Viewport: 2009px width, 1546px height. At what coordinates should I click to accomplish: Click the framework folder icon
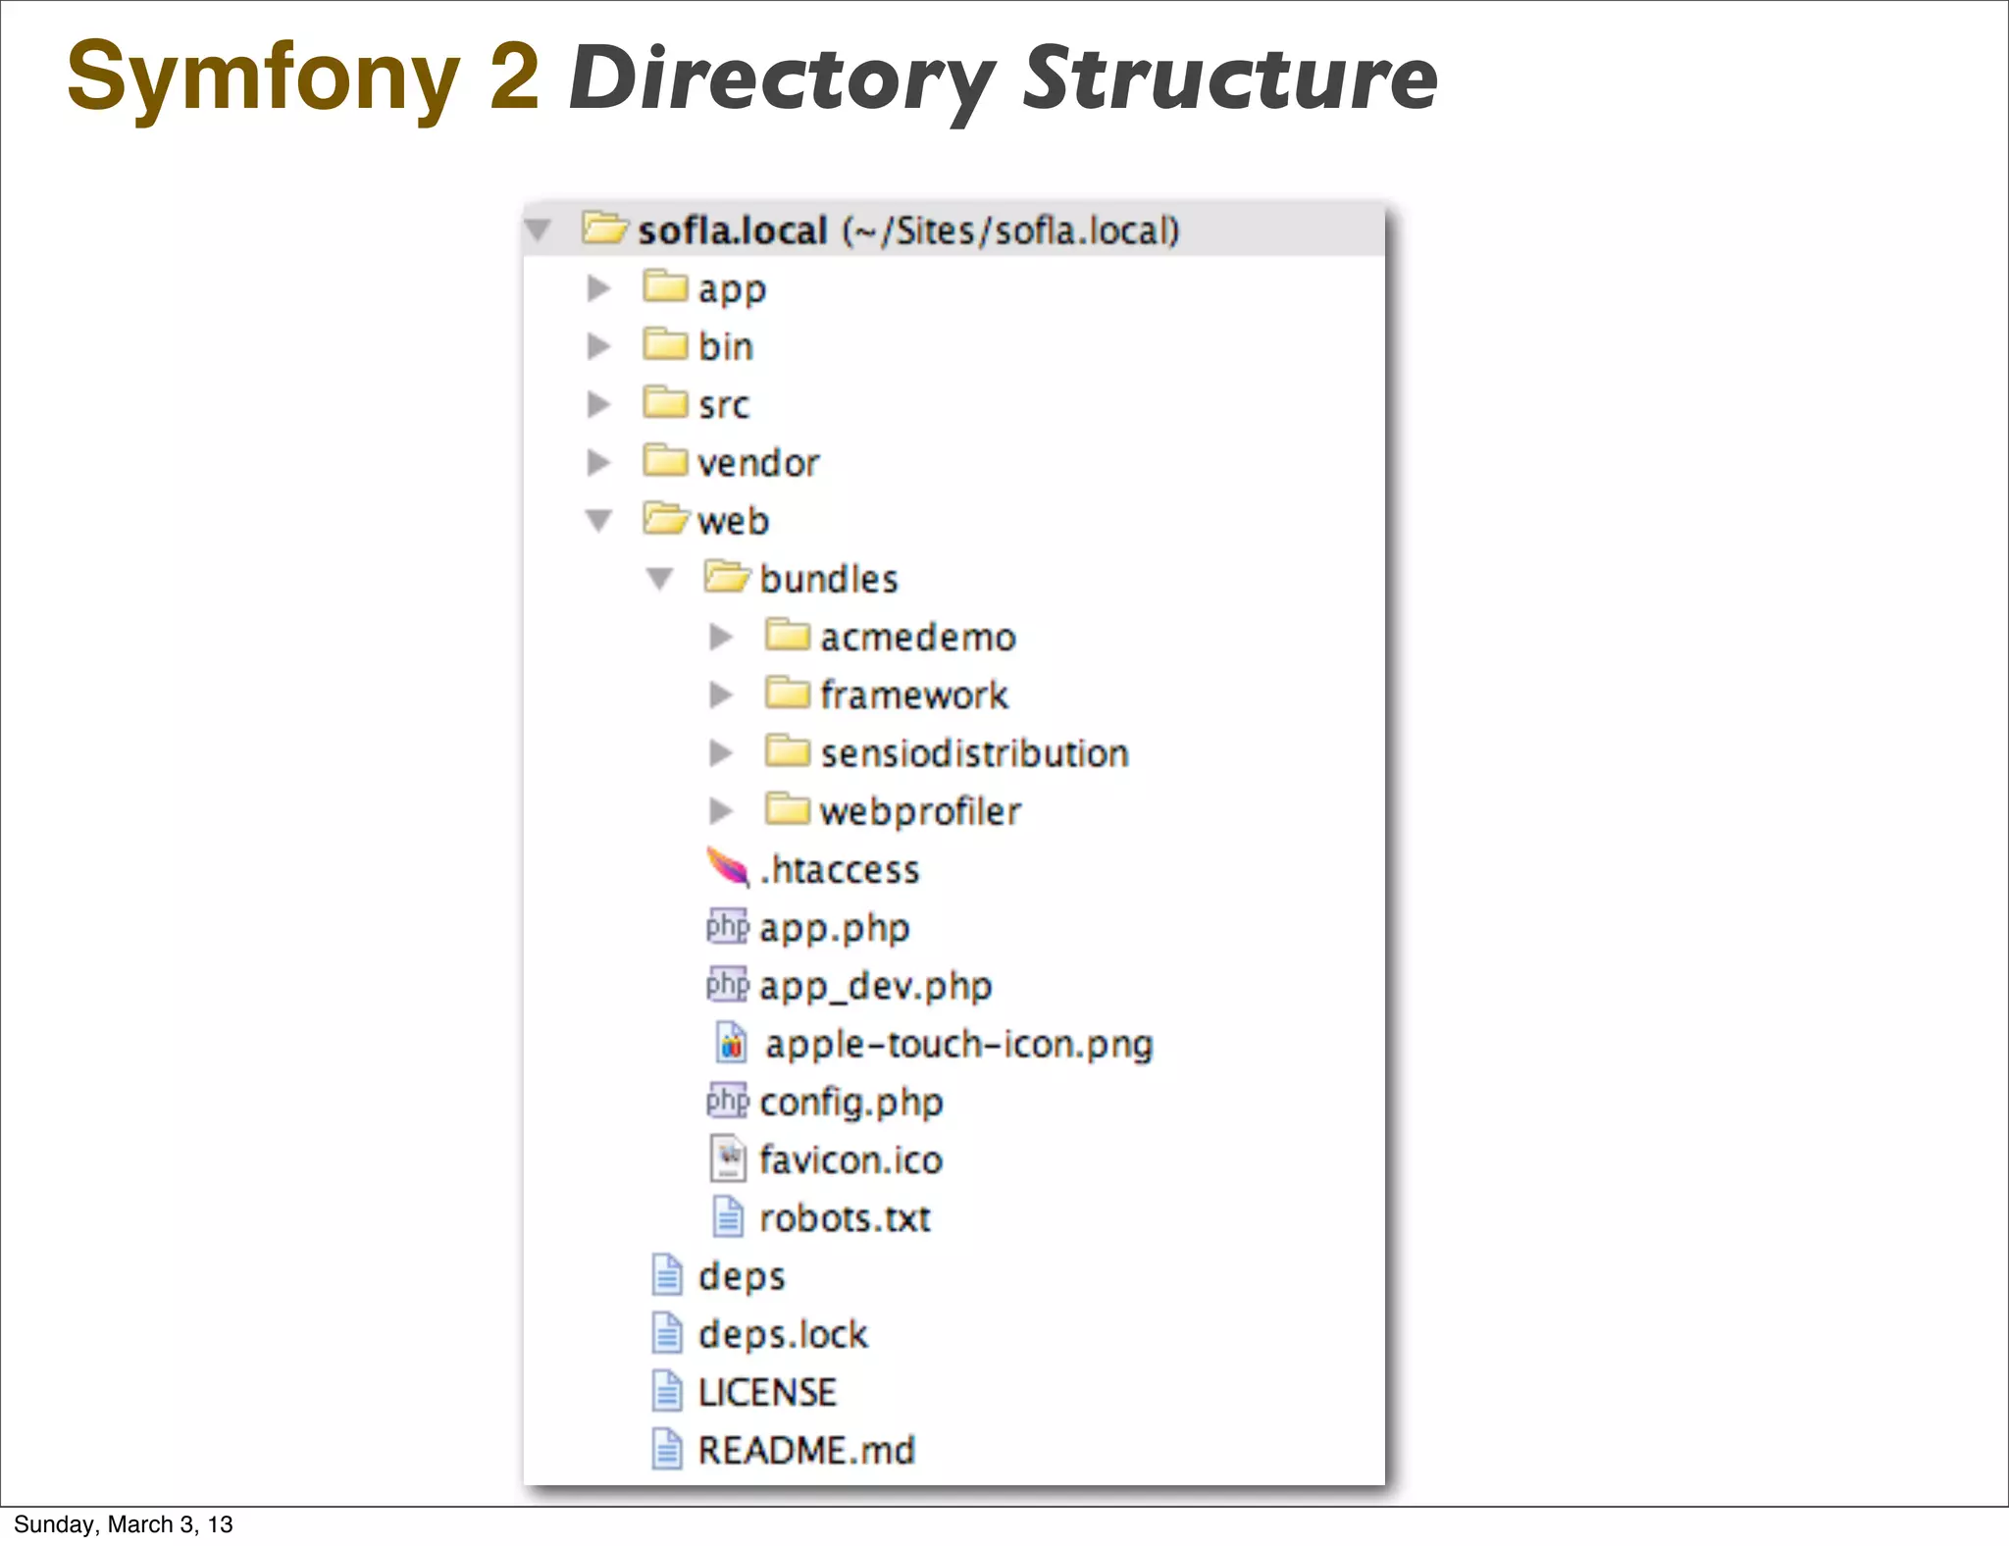pyautogui.click(x=788, y=693)
